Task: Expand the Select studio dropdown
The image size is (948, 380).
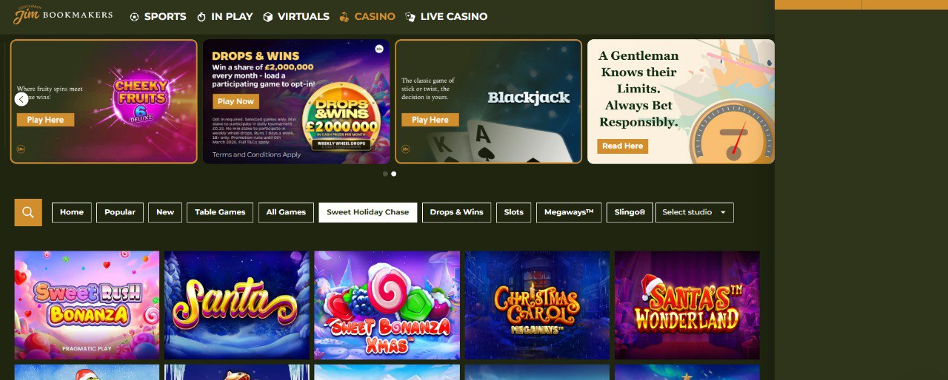Action: pyautogui.click(x=695, y=212)
